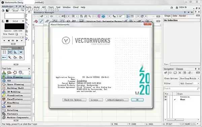Screen dimensions: 202x127
Task: Toggle Snap to Grid in Snapping palette
Action: tap(4, 52)
